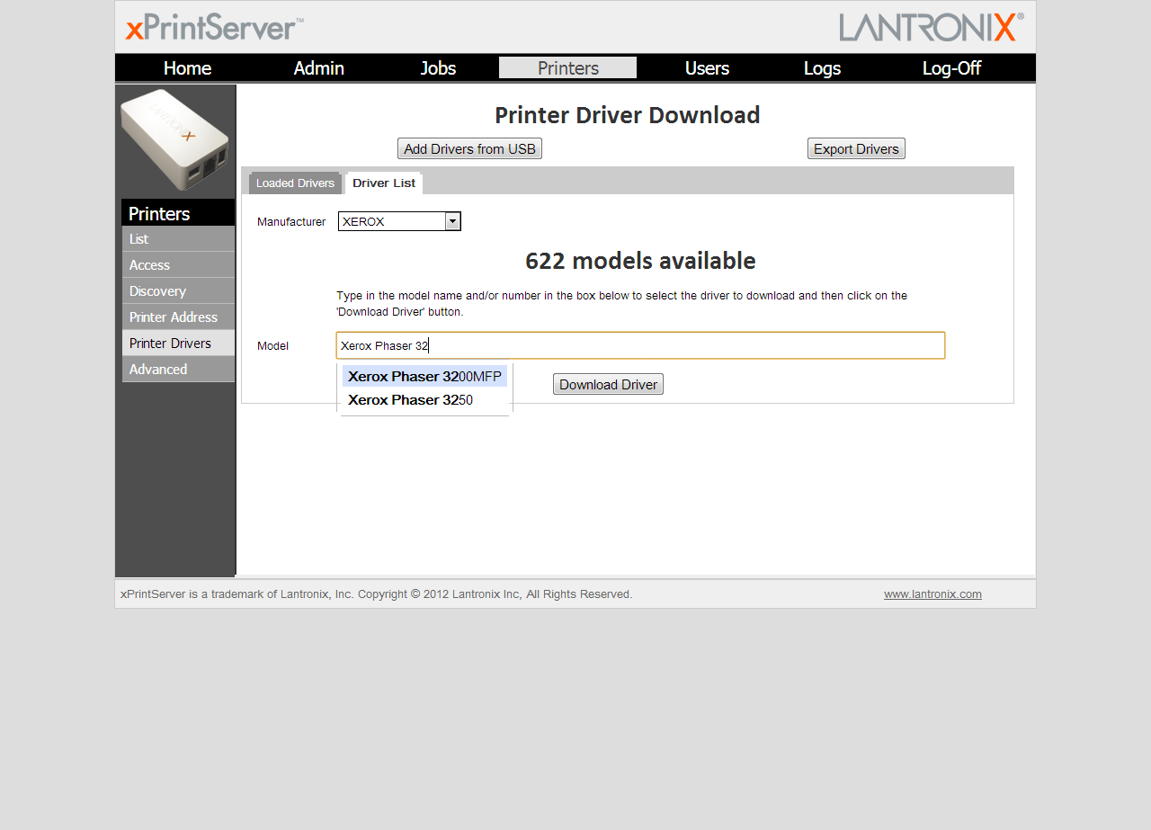Click the Download Driver button
Viewport: 1151px width, 830px height.
(608, 384)
